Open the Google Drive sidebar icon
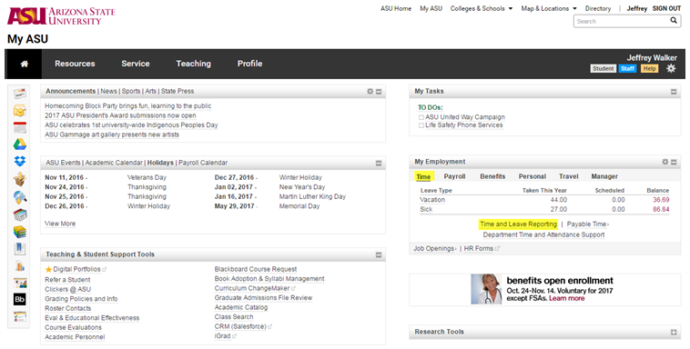The image size is (690, 349). tap(19, 145)
